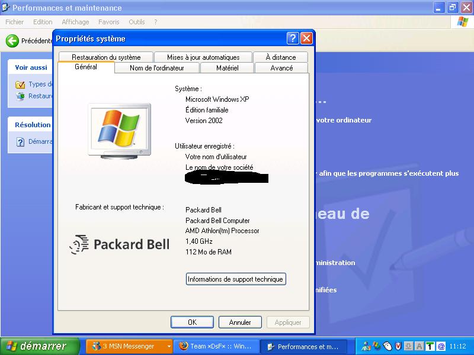This screenshot has height=355, width=474.
Task: Open the démarrer start menu
Action: [x=40, y=346]
